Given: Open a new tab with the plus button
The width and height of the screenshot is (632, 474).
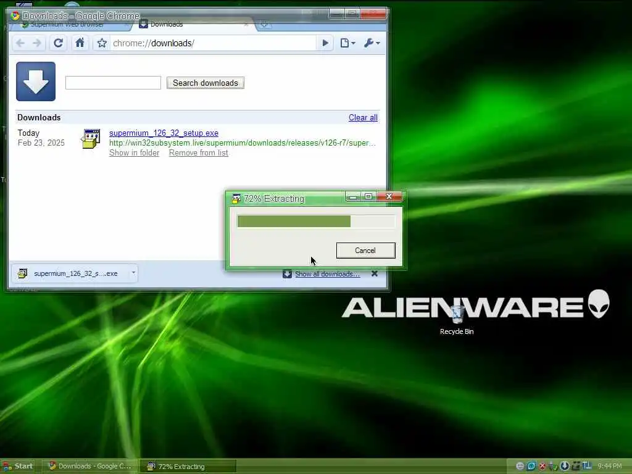Looking at the screenshot, I should (264, 25).
